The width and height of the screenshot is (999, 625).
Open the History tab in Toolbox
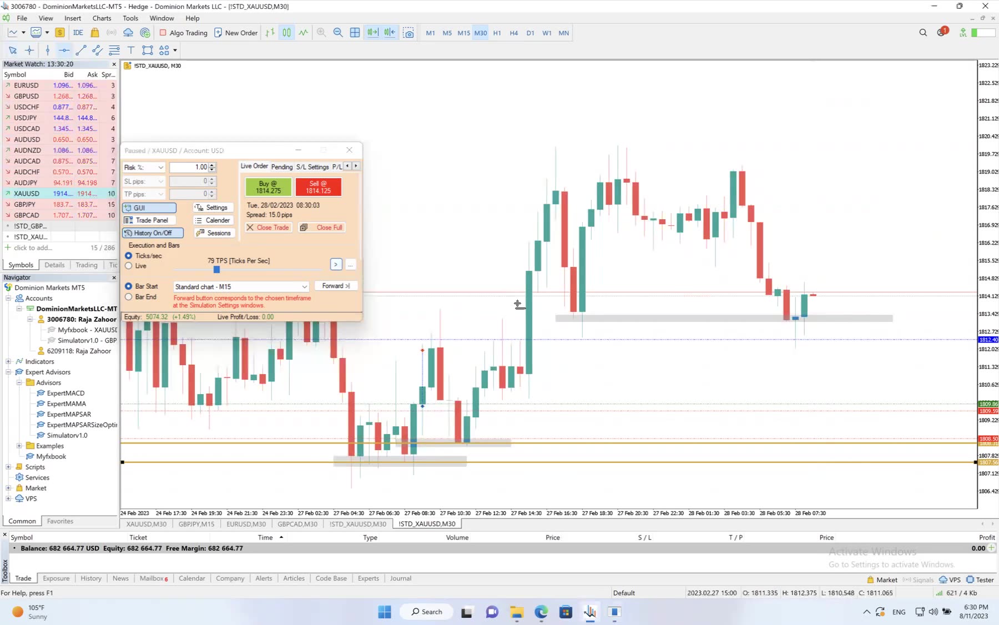tap(91, 578)
